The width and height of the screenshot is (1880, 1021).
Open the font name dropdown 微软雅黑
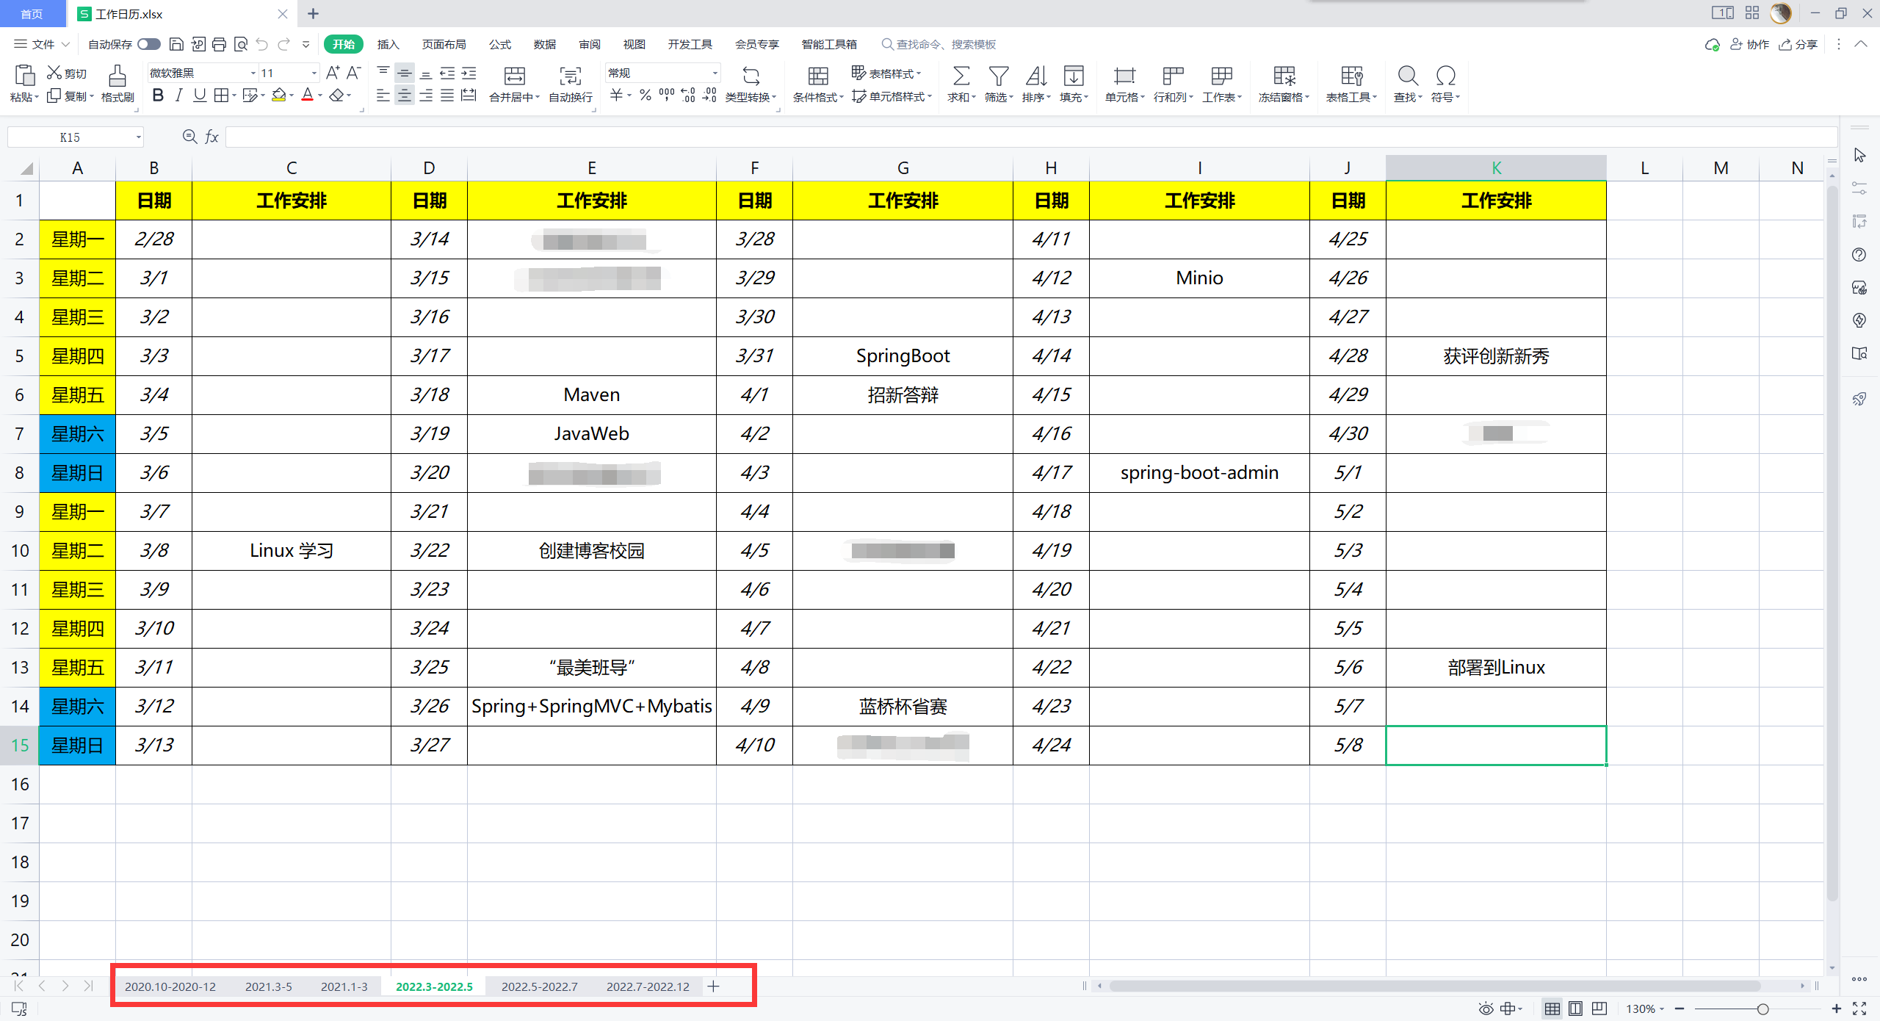(253, 73)
